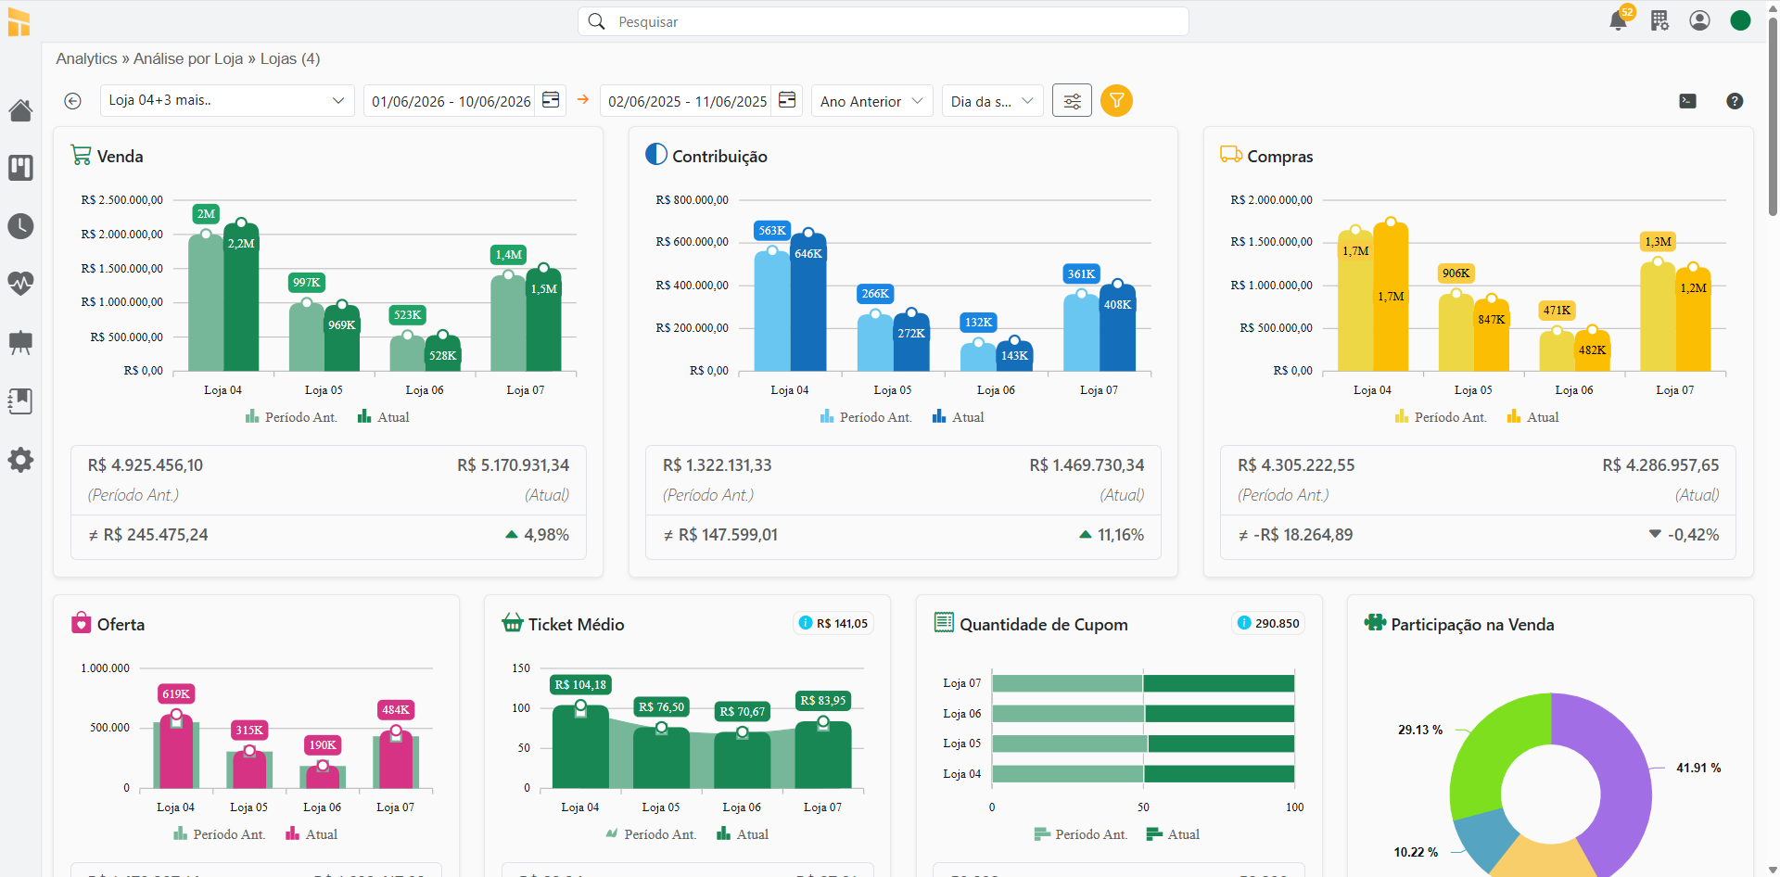Toggle Período Ant. legend in Compras chart

pyautogui.click(x=1441, y=417)
